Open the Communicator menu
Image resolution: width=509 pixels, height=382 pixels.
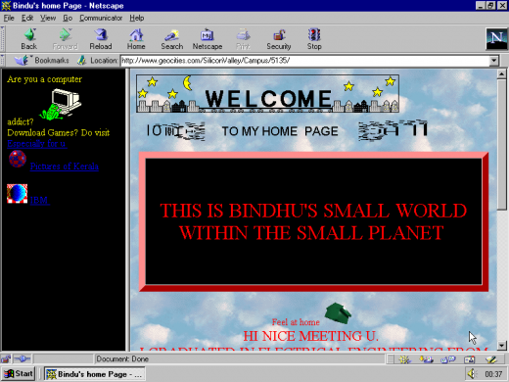pos(101,18)
